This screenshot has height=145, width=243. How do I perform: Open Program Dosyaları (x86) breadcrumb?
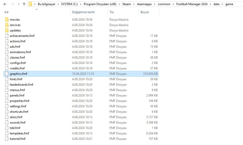(100, 4)
